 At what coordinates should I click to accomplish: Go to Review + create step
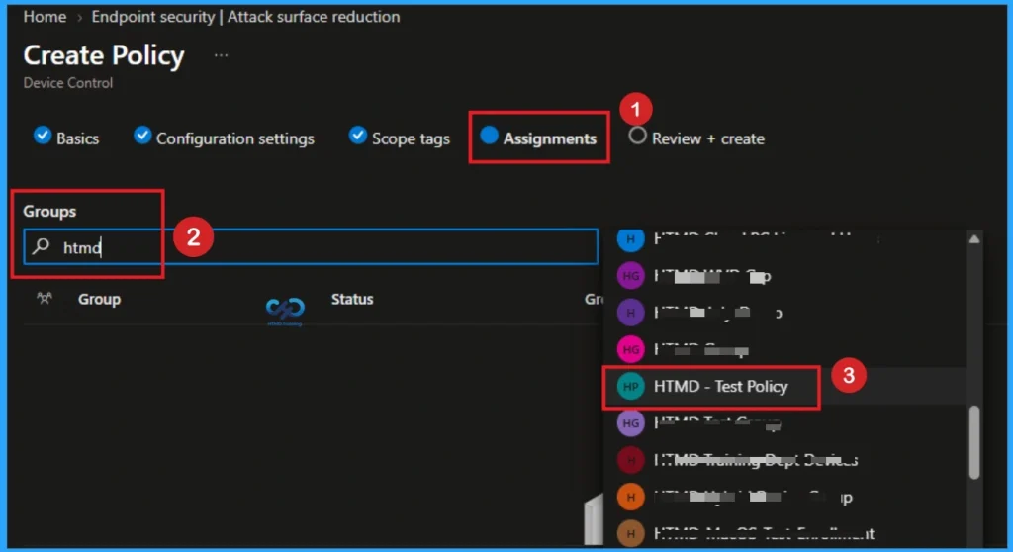pos(696,138)
